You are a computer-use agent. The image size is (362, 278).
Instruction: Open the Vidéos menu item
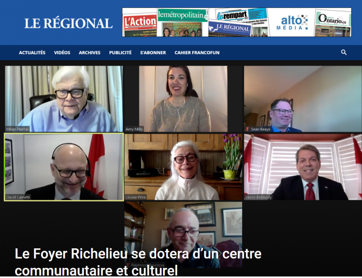coord(62,53)
